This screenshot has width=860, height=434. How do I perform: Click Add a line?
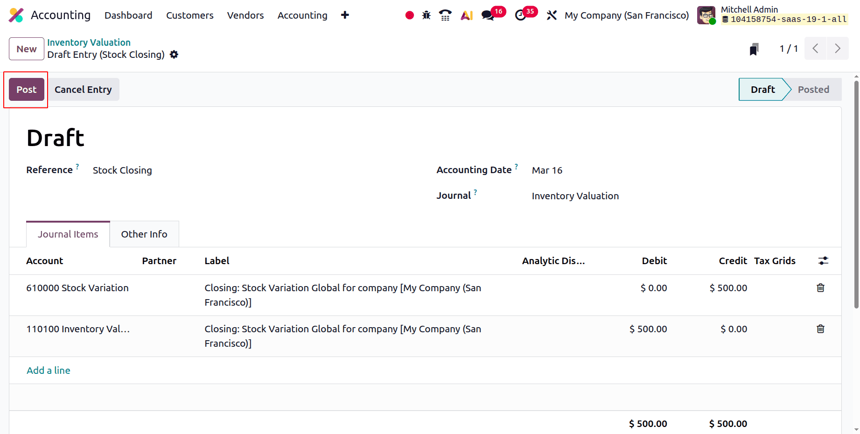tap(48, 370)
